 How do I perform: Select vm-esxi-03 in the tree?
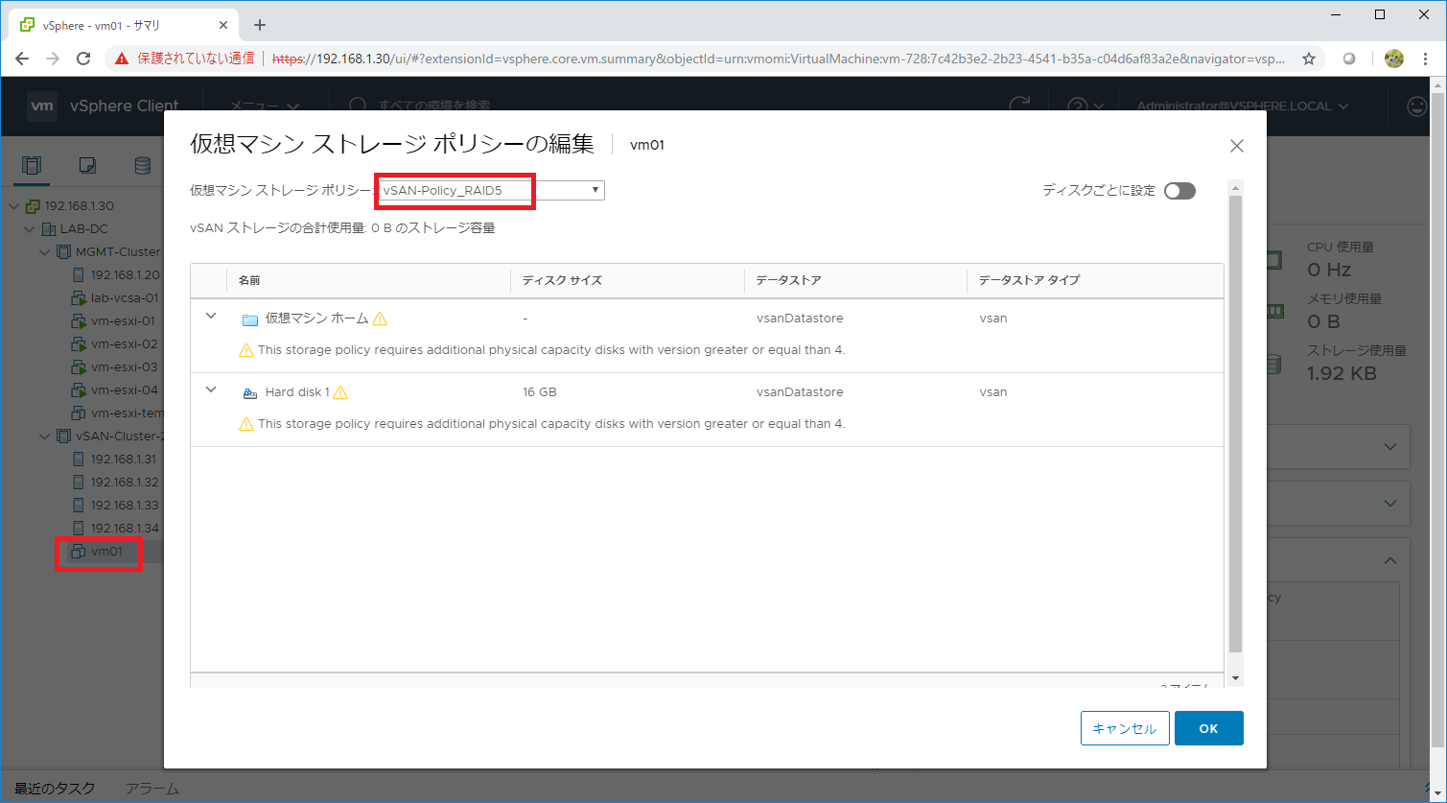click(124, 367)
